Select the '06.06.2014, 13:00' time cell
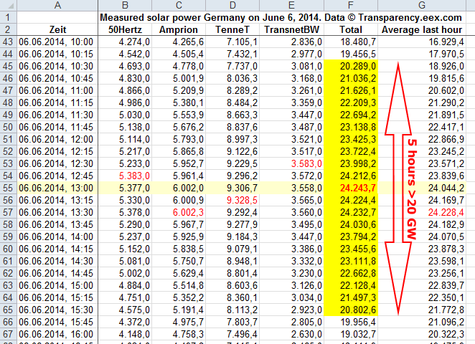475x344 pixels. (x=57, y=186)
